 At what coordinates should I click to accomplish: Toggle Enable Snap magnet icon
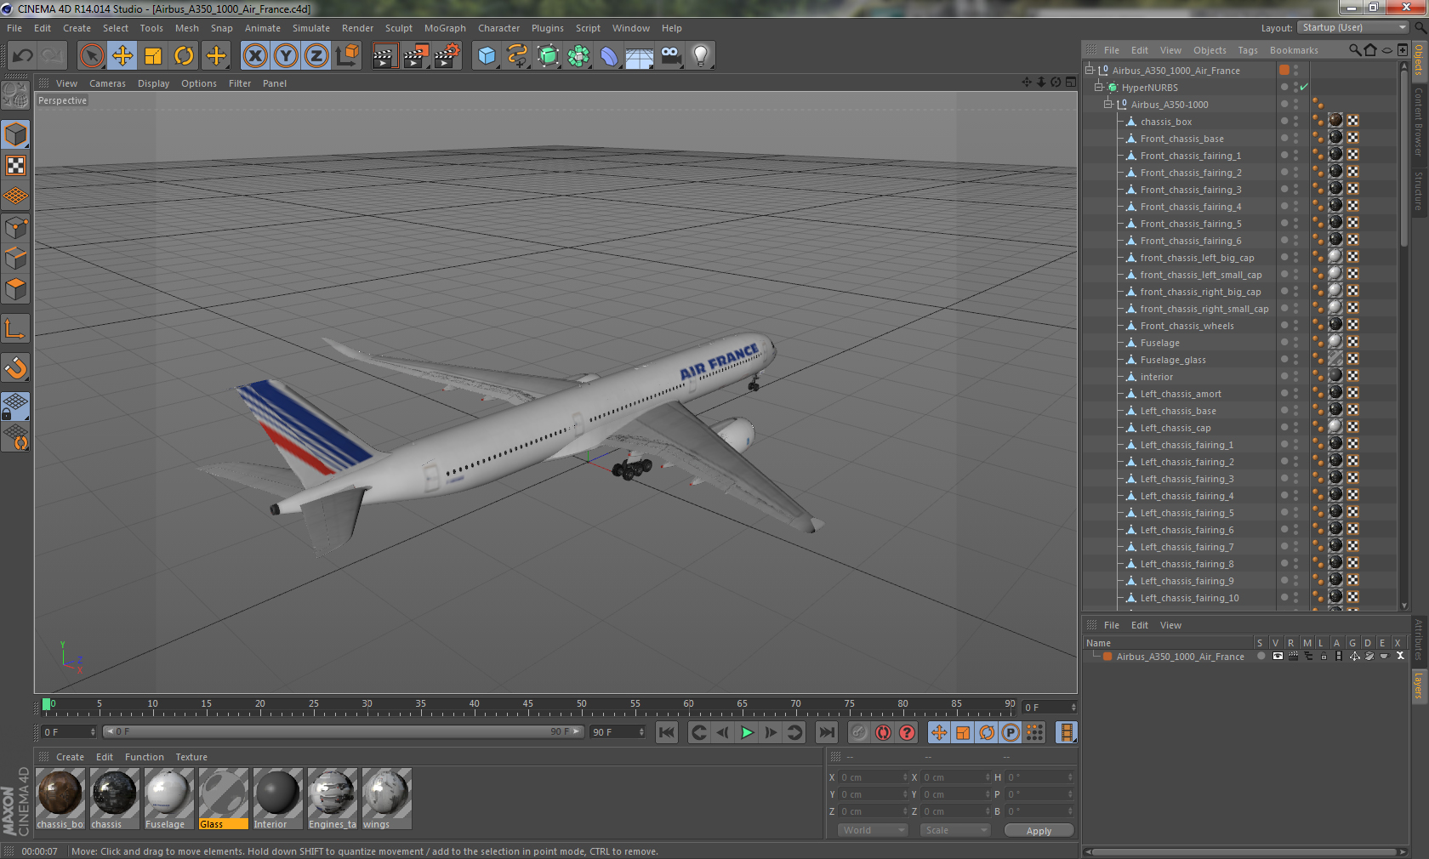(x=15, y=367)
